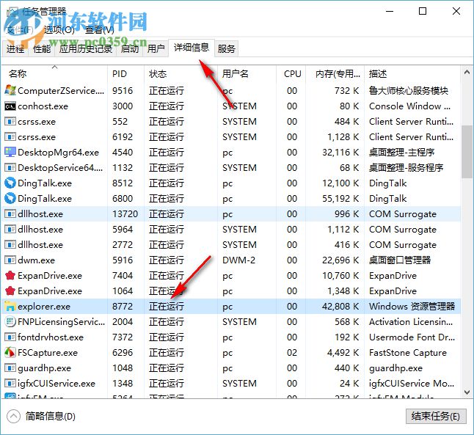Click the vertical scrollbar thumb
474x435 pixels.
pos(467,152)
